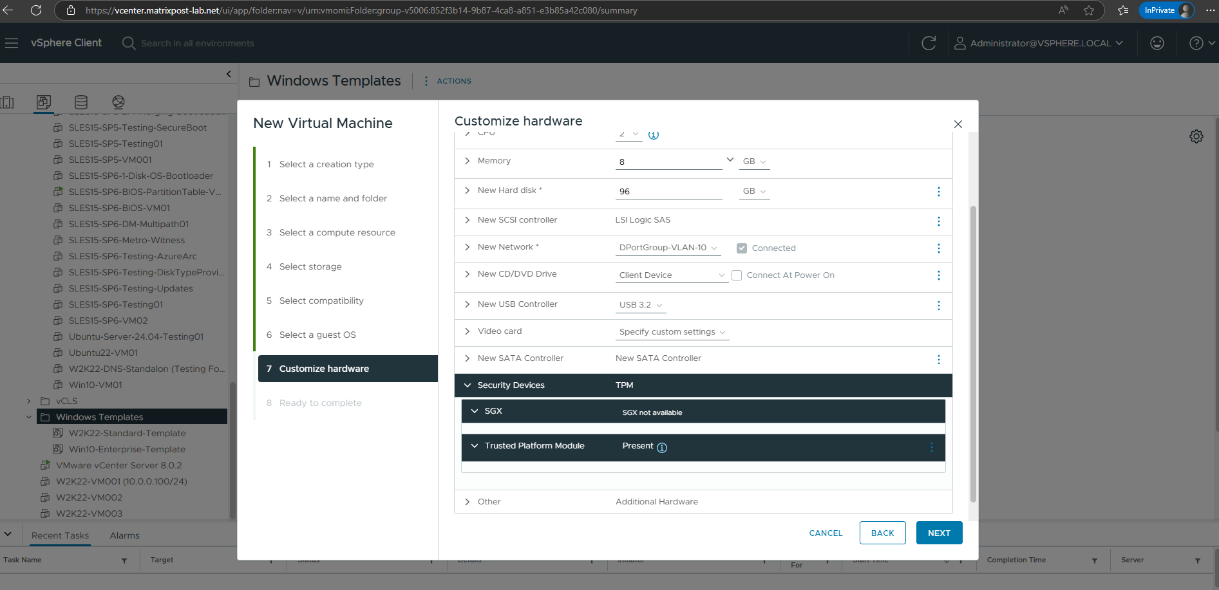Open New SATA Controller options menu
Image resolution: width=1219 pixels, height=590 pixels.
click(938, 360)
